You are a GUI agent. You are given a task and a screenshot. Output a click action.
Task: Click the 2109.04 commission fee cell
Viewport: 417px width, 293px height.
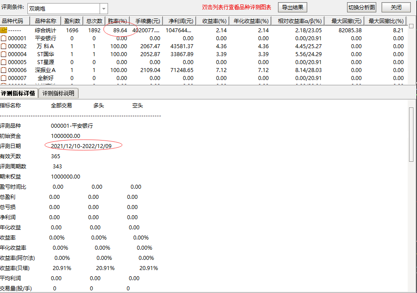click(150, 70)
